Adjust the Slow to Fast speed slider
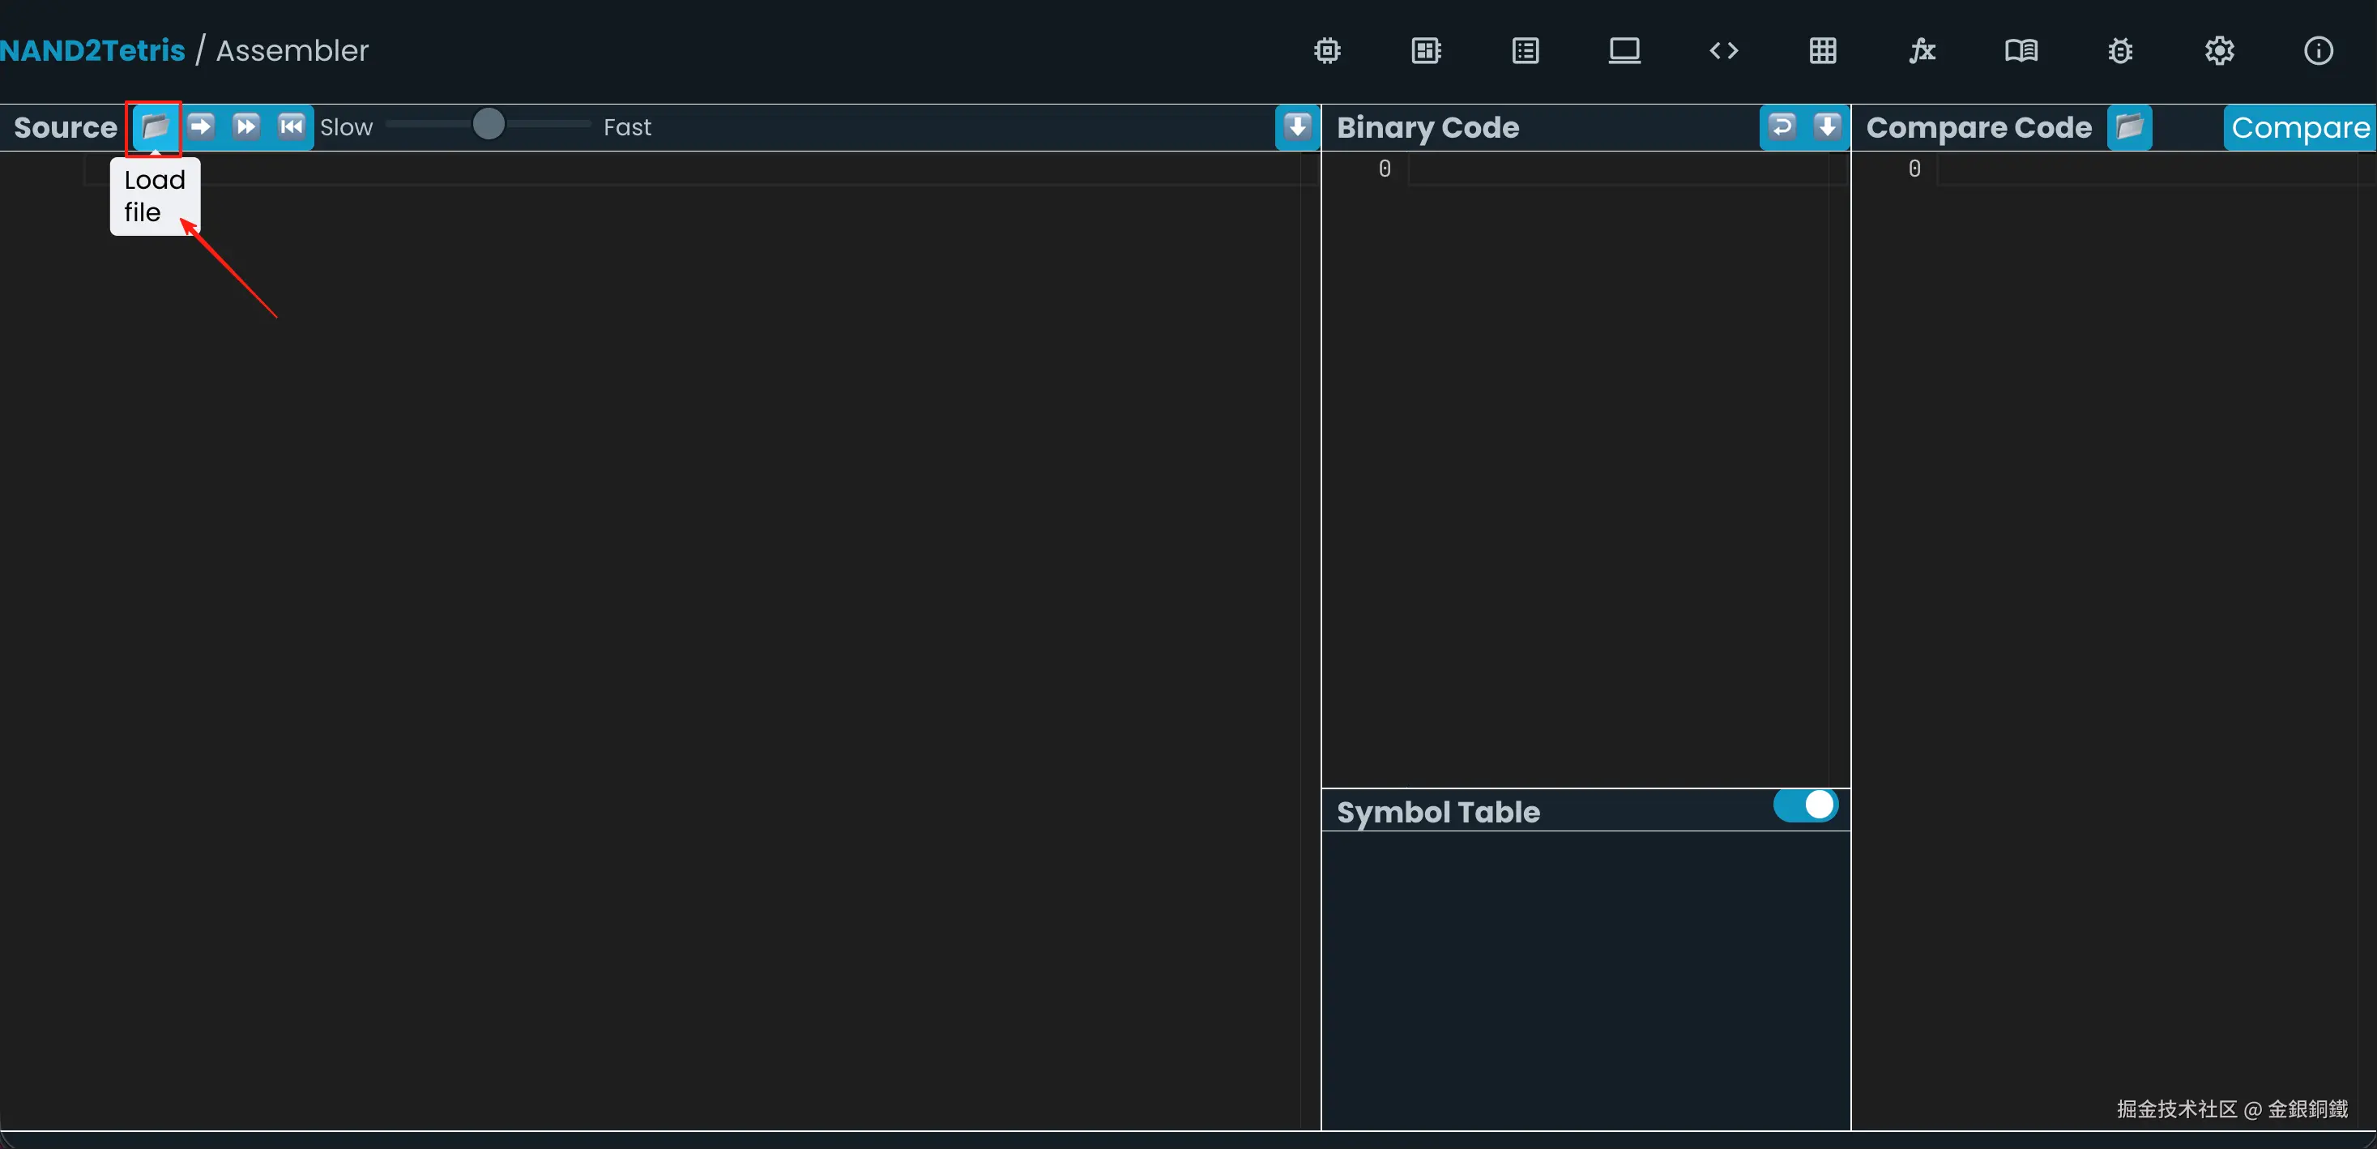Screen dimensions: 2377x1149 pyautogui.click(x=489, y=125)
